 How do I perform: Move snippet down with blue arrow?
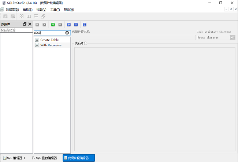click(x=76, y=25)
